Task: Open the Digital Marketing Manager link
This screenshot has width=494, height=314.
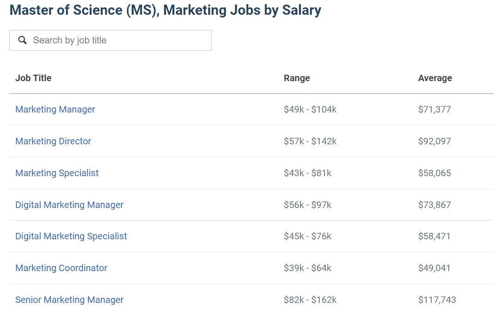Action: [69, 205]
